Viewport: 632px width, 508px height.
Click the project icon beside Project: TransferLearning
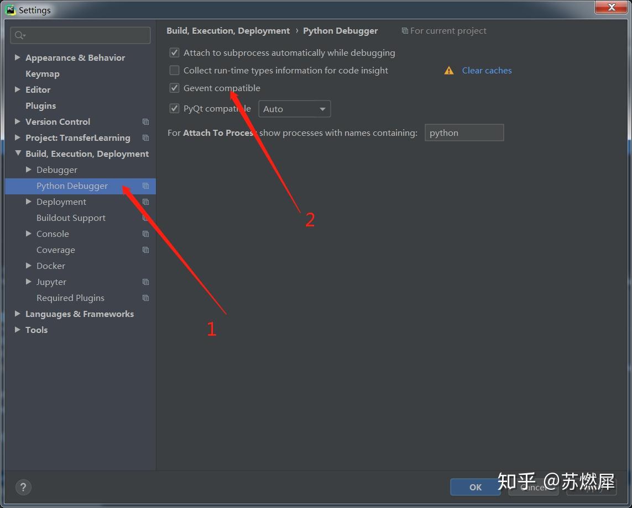point(145,137)
